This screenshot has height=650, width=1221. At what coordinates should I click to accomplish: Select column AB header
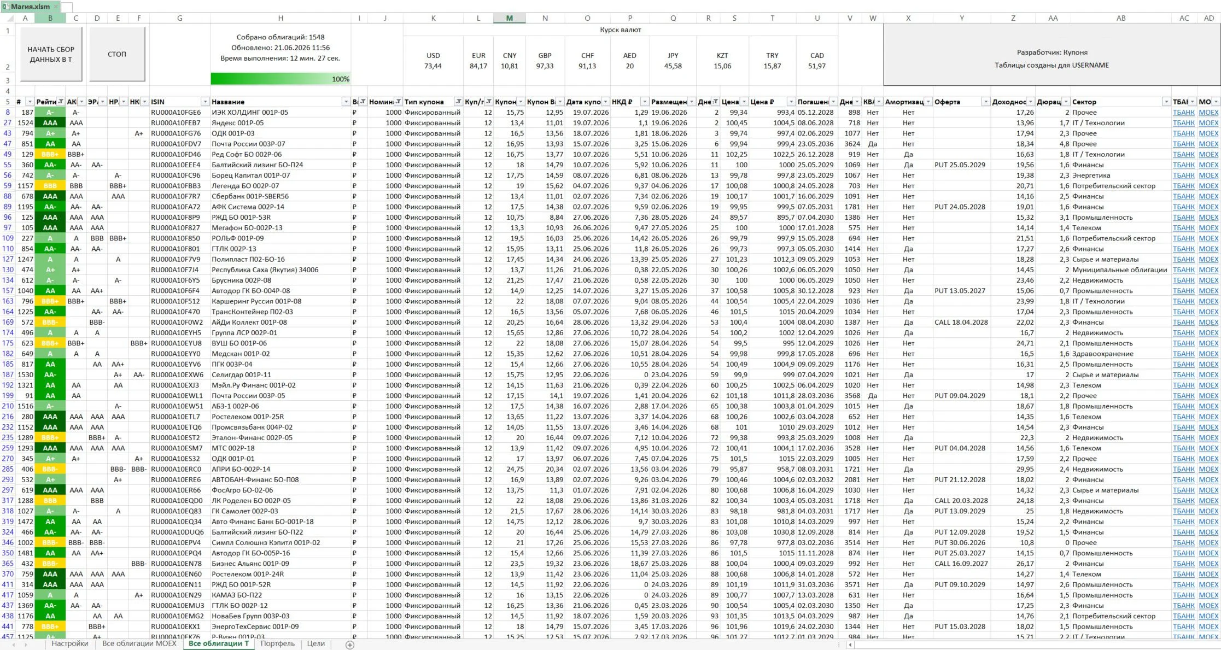coord(1121,18)
